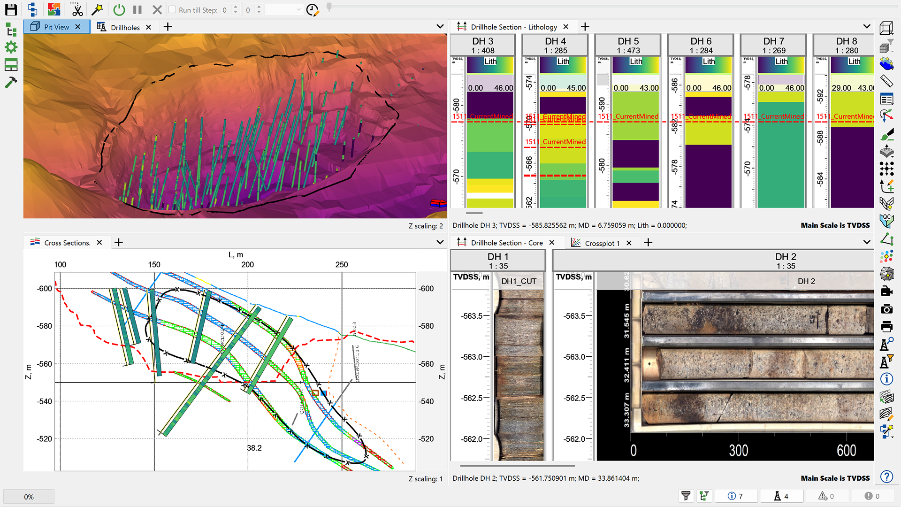Toggle the info messages count button
The width and height of the screenshot is (901, 507).
[735, 496]
